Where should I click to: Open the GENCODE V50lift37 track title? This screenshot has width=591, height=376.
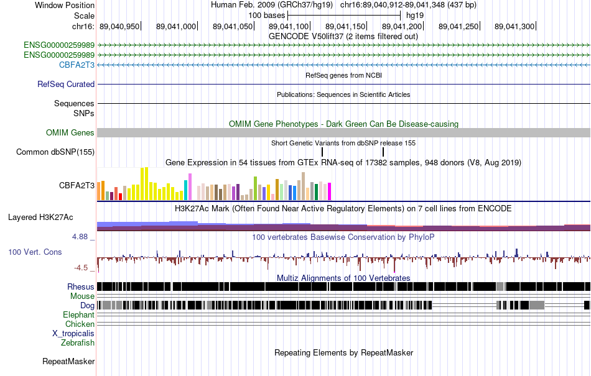click(x=343, y=37)
